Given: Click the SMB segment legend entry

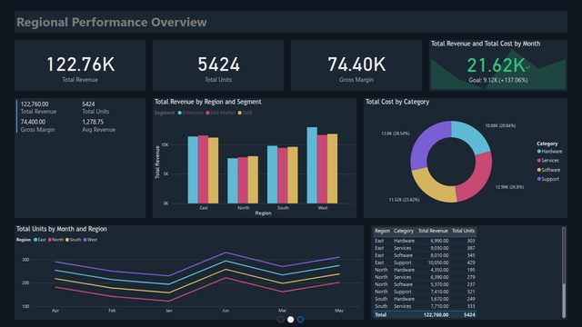Looking at the screenshot, I should click(x=245, y=113).
